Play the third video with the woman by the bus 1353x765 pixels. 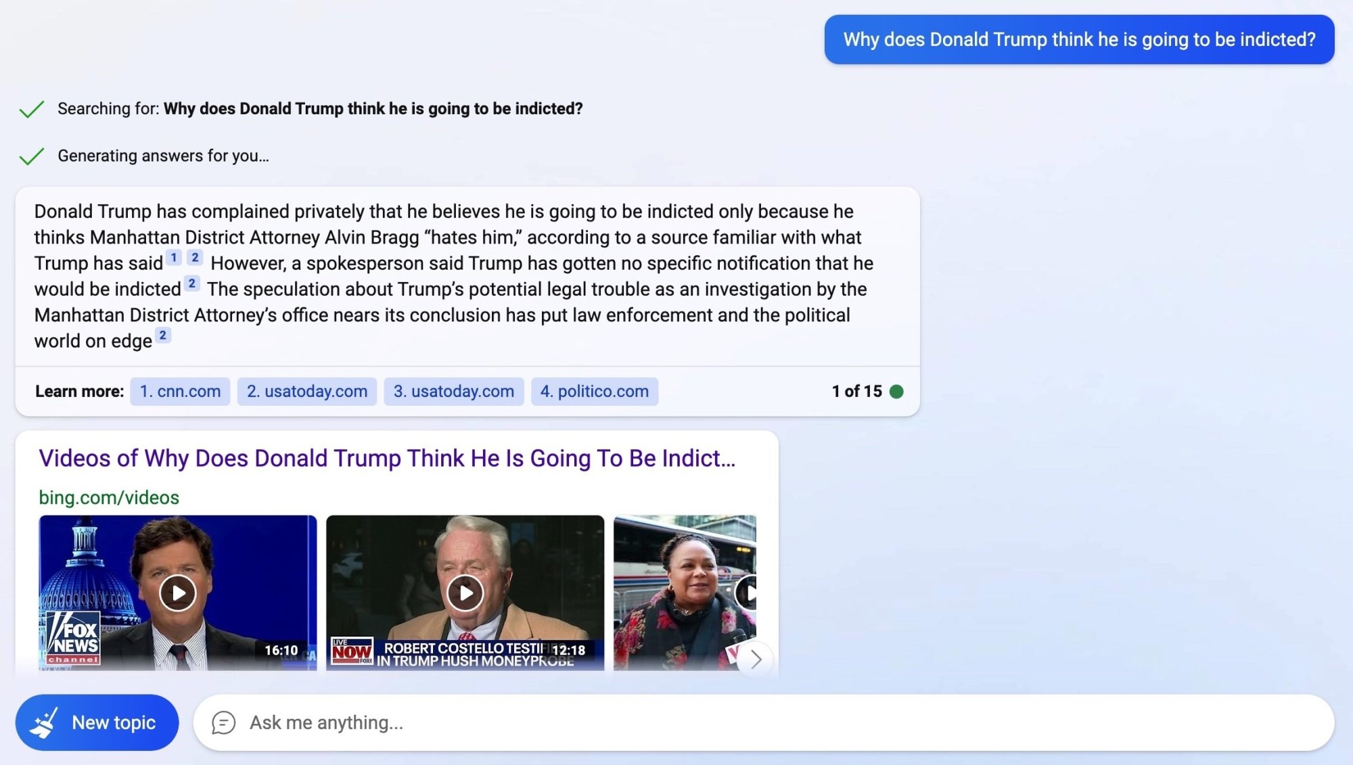685,593
